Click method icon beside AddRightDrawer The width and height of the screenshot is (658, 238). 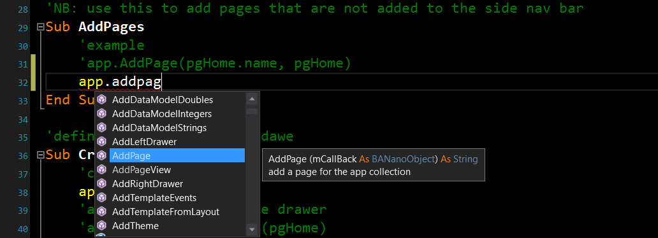pyautogui.click(x=101, y=183)
